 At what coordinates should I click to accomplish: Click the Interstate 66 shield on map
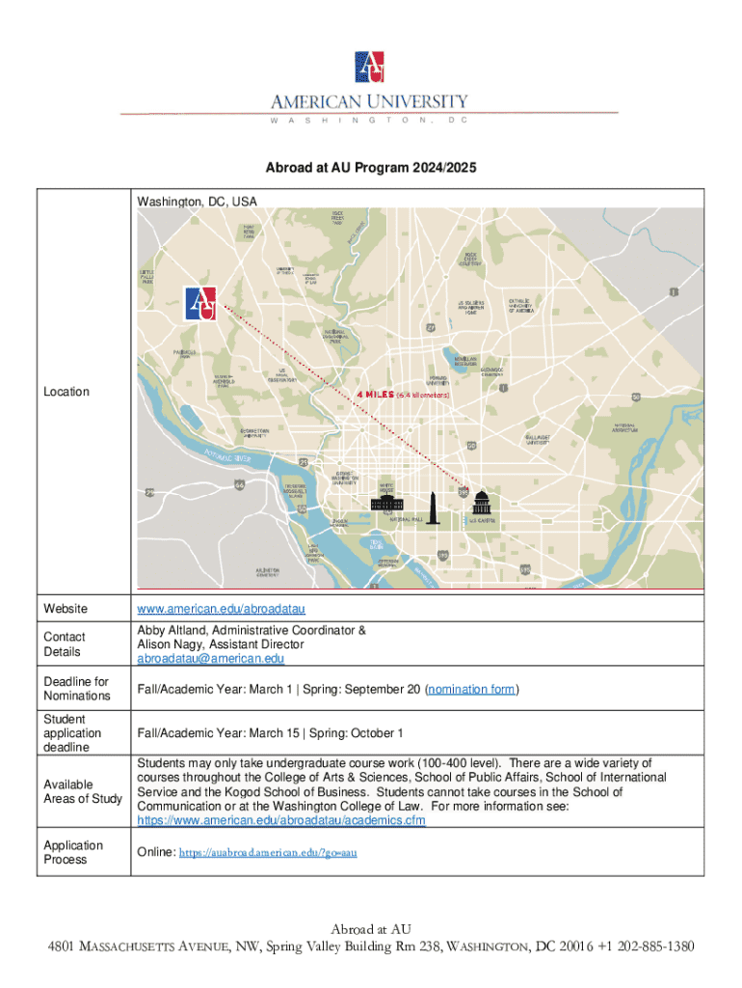click(238, 484)
